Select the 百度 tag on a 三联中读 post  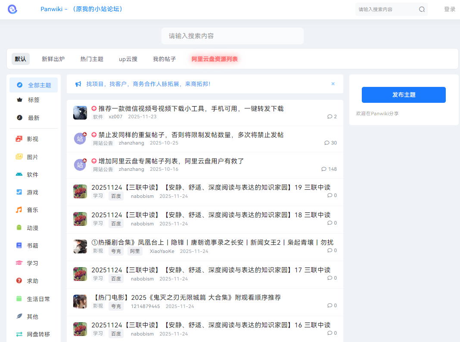[x=115, y=196]
